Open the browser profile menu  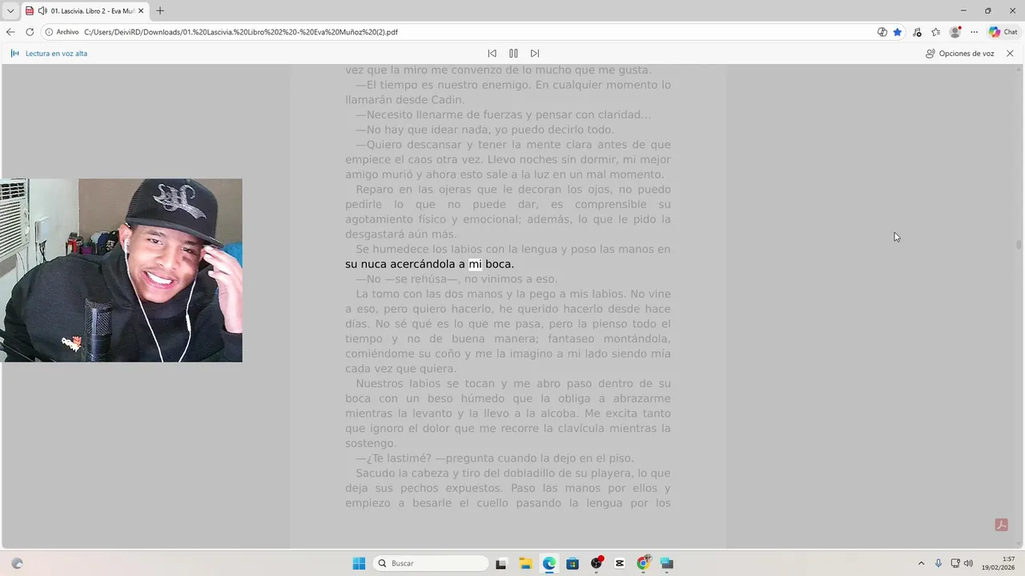pos(955,32)
